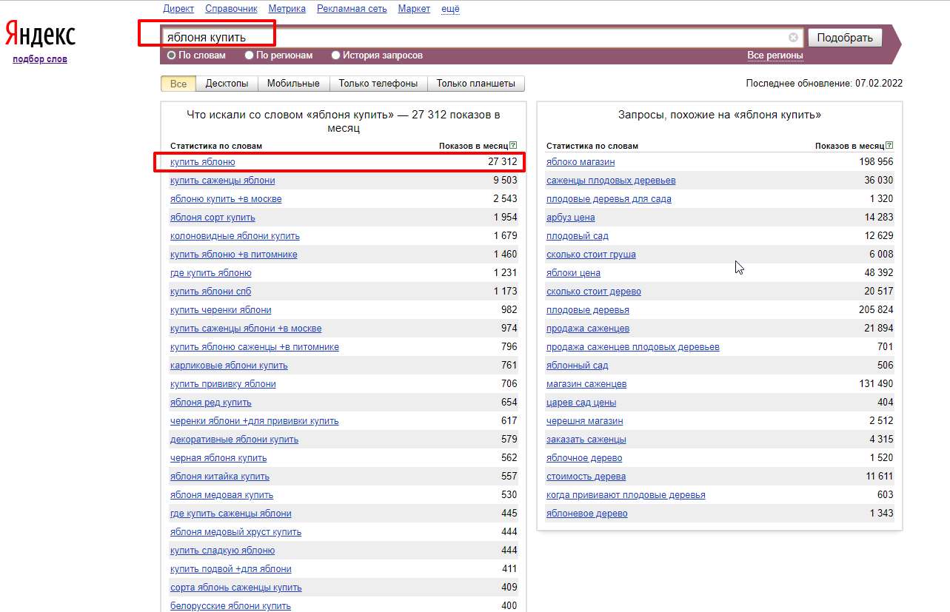This screenshot has width=950, height=612.
Task: Select the яблоня медовая купить keyword
Action: pyautogui.click(x=221, y=495)
